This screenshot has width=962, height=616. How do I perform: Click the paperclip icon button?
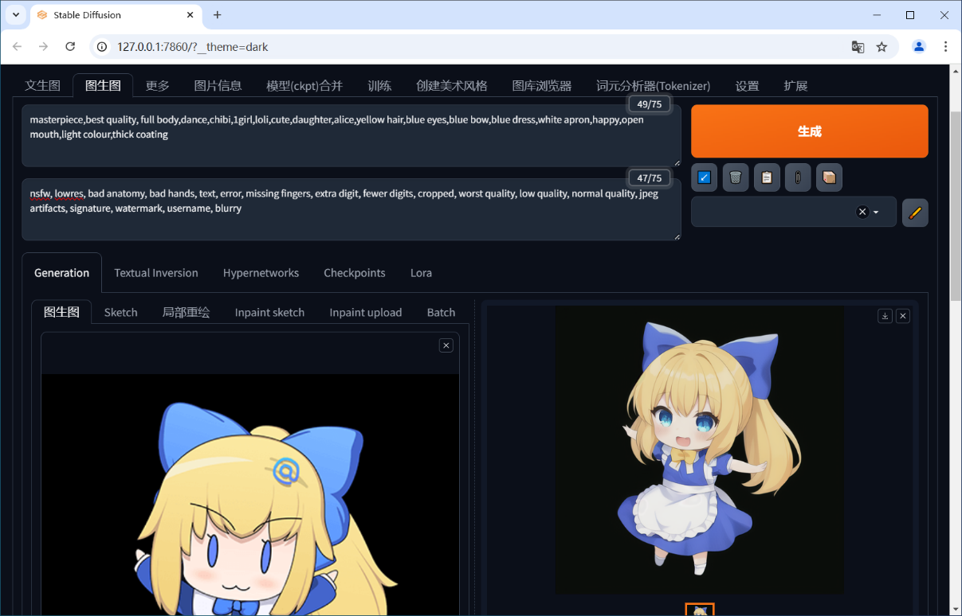coord(798,177)
